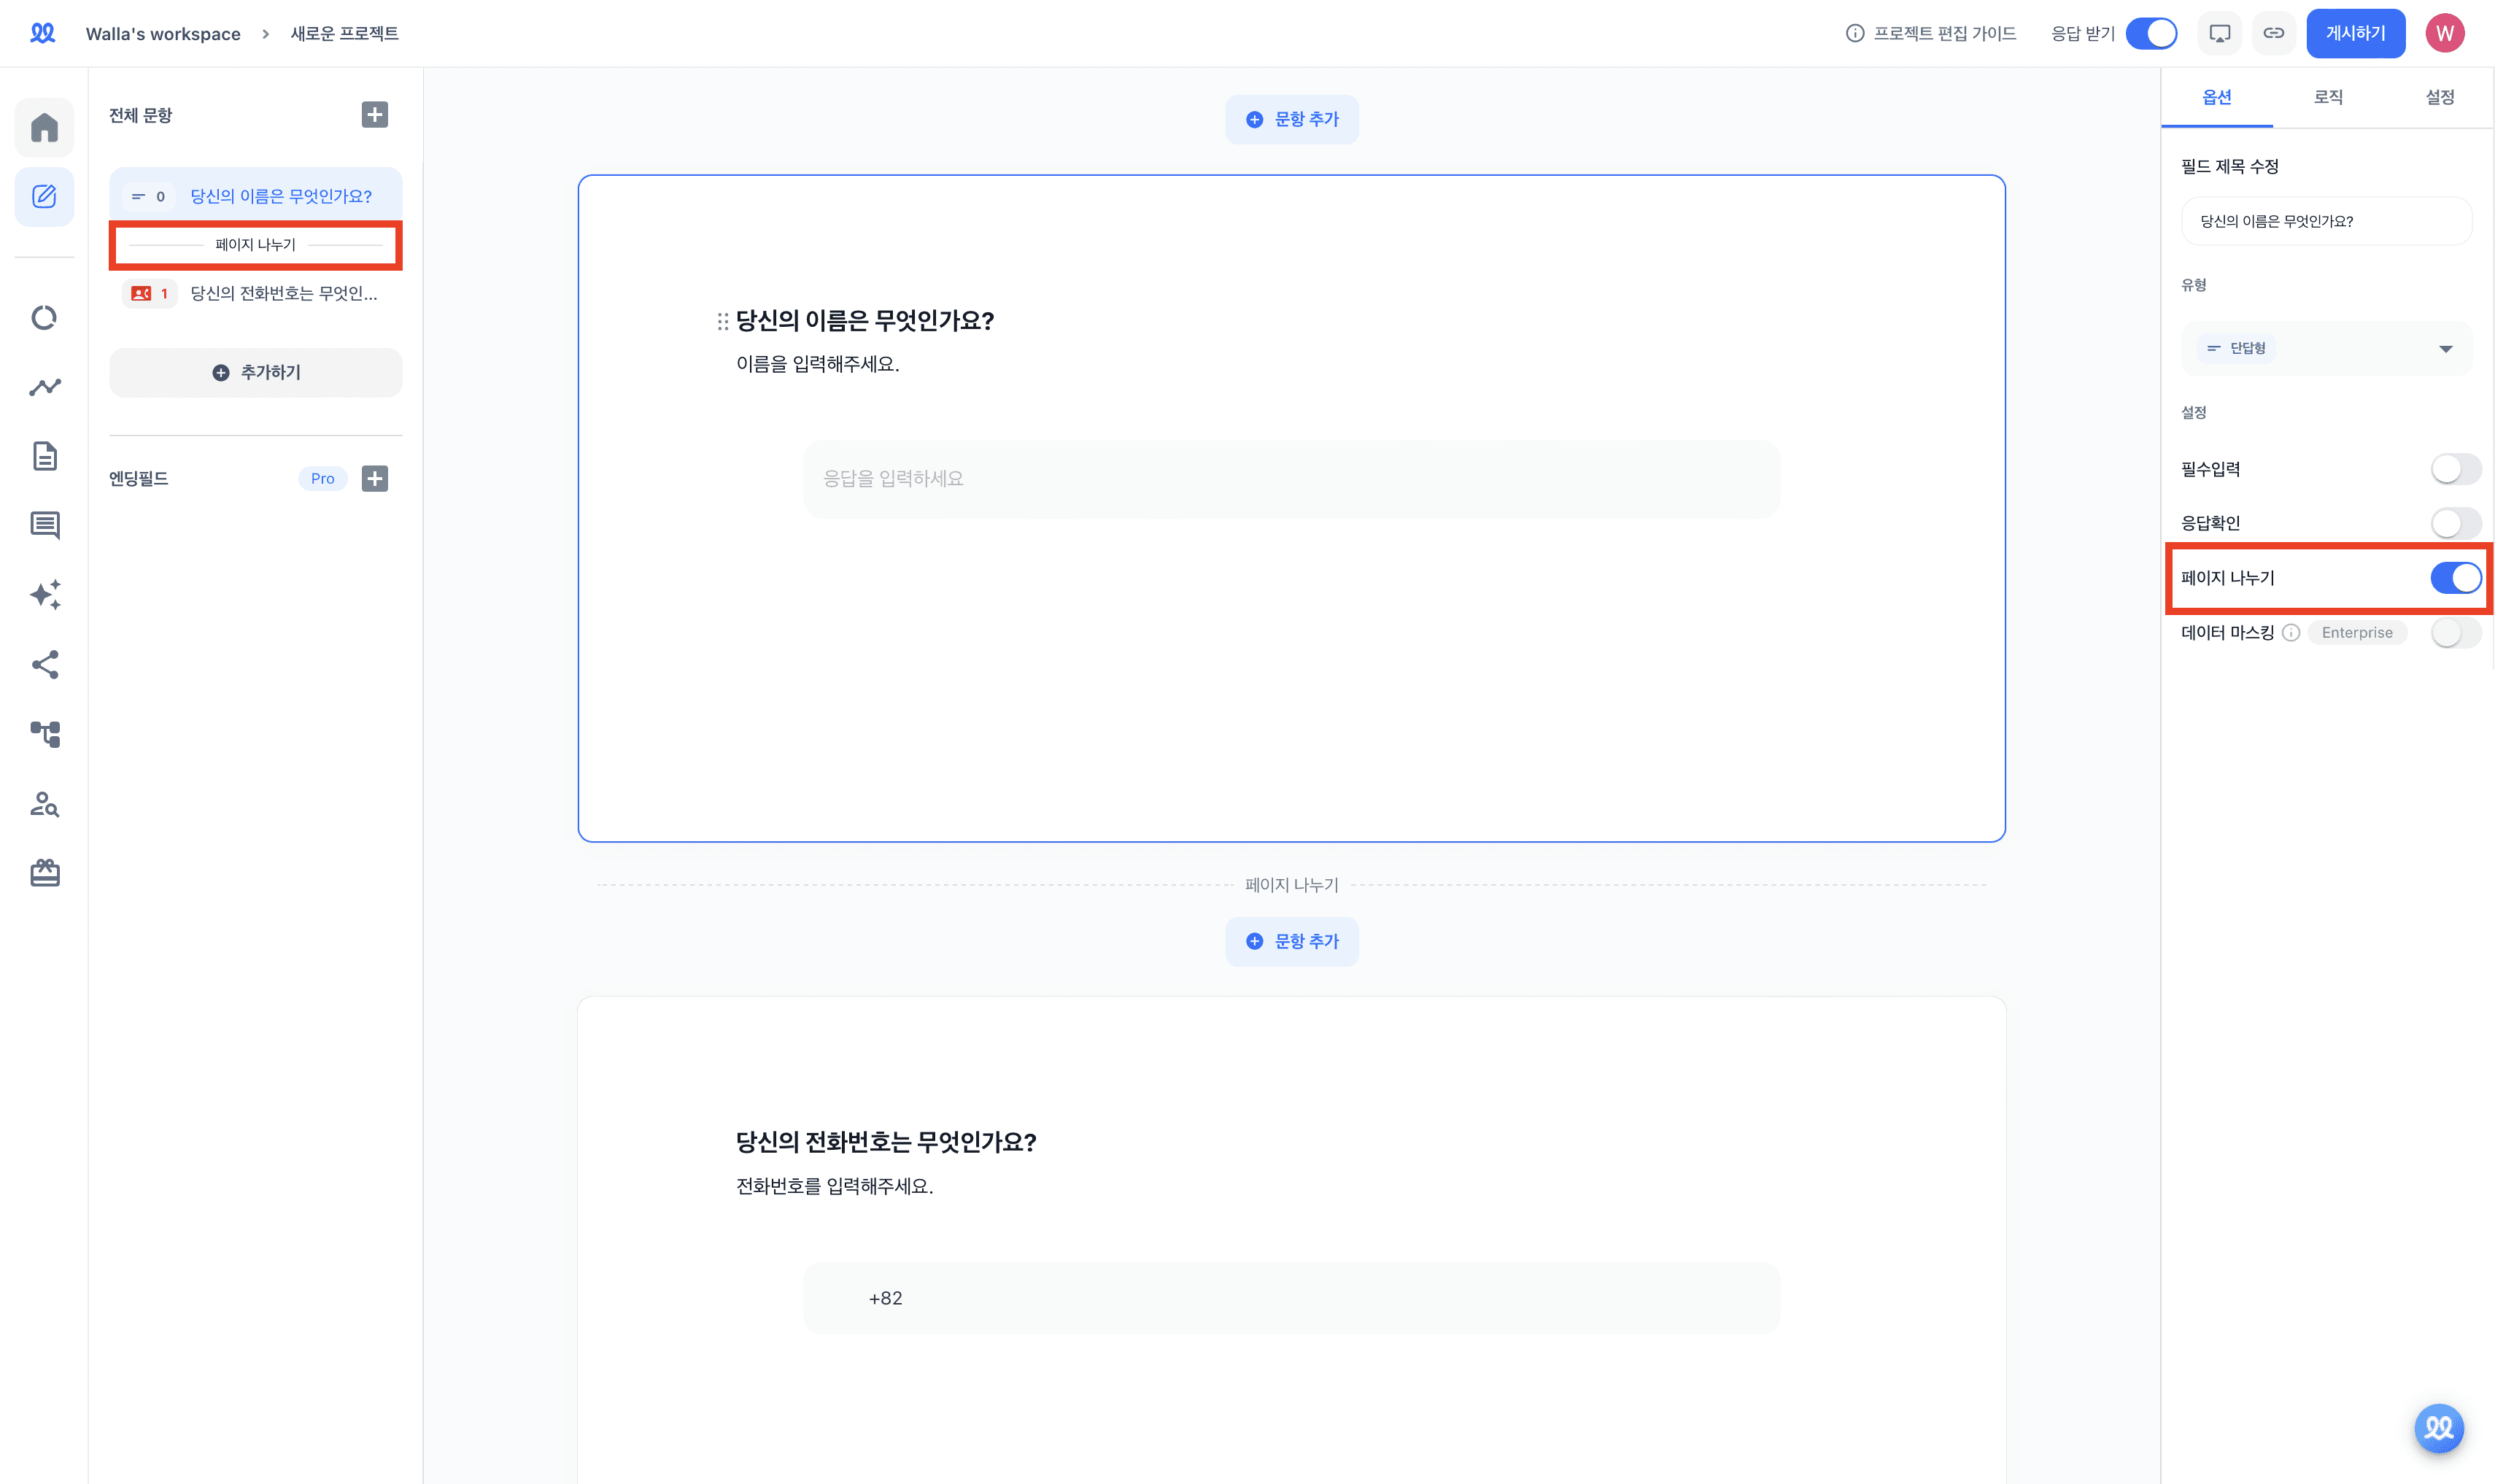This screenshot has height=1484, width=2495.
Task: Switch to the 로직 tab
Action: 2328,97
